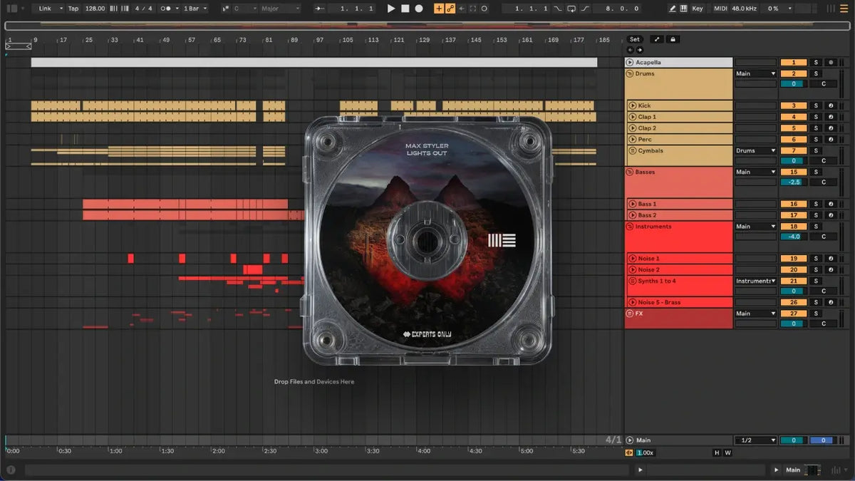Switch on Key map mode
The image size is (855, 481).
coord(698,9)
